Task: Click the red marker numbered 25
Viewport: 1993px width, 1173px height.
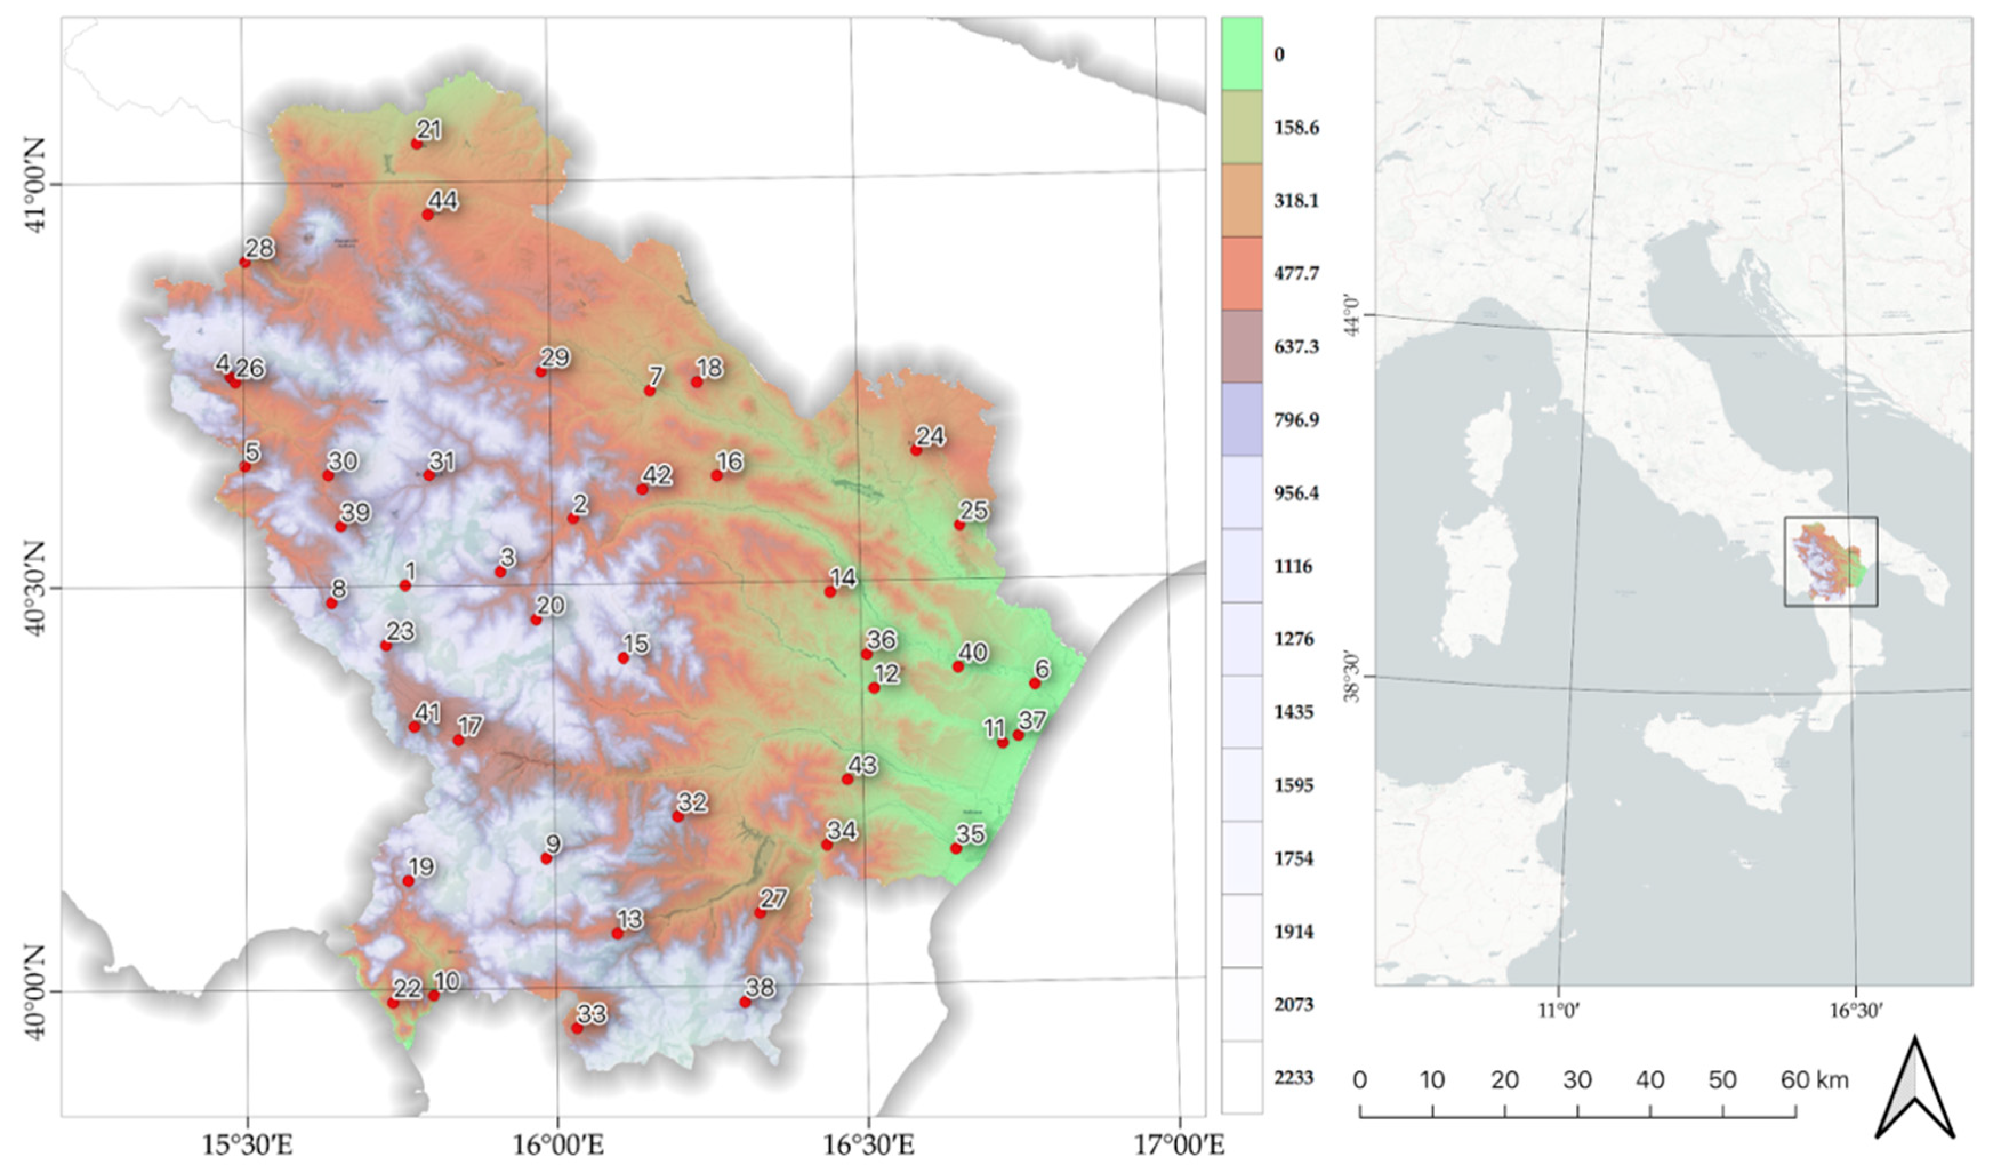Action: click(x=959, y=525)
